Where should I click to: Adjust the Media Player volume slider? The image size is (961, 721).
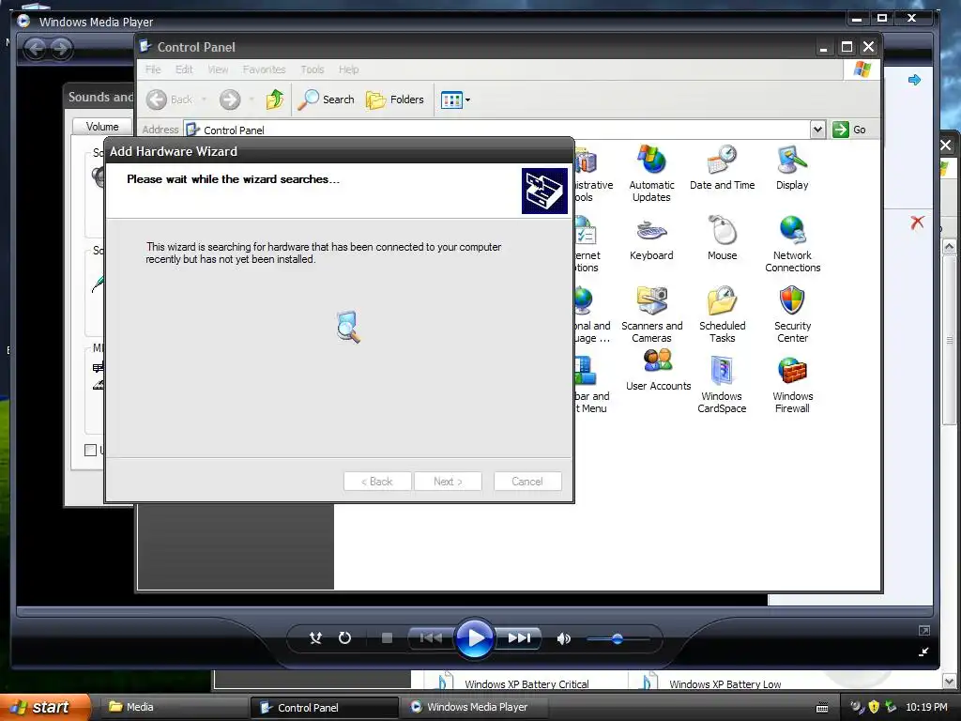[x=618, y=638]
